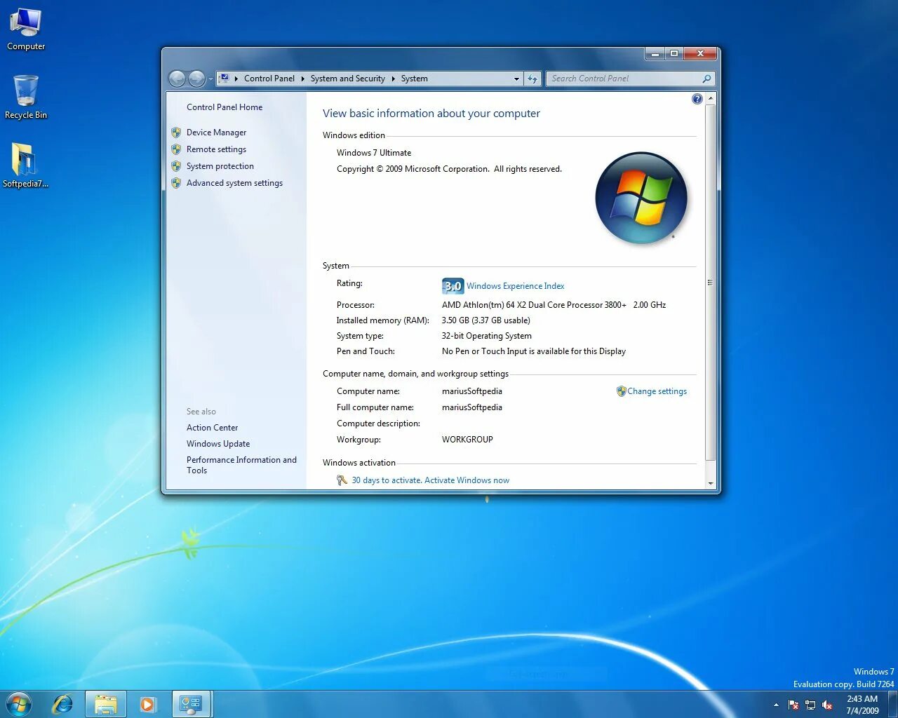
Task: Expand the address bar history dropdown
Action: (x=516, y=79)
